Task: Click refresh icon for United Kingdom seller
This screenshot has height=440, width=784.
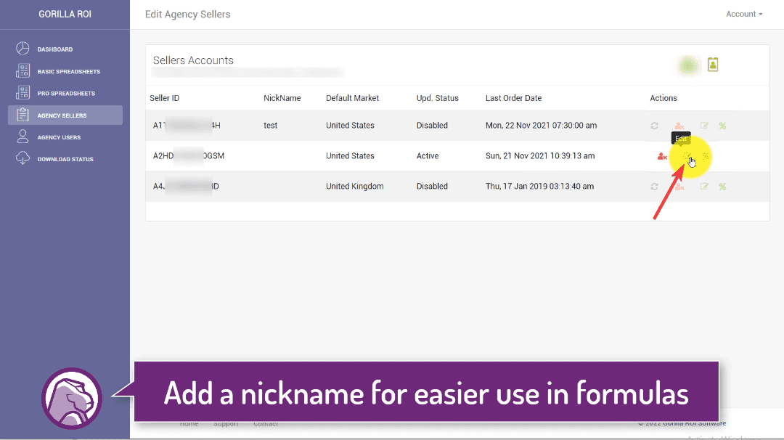Action: coord(654,187)
